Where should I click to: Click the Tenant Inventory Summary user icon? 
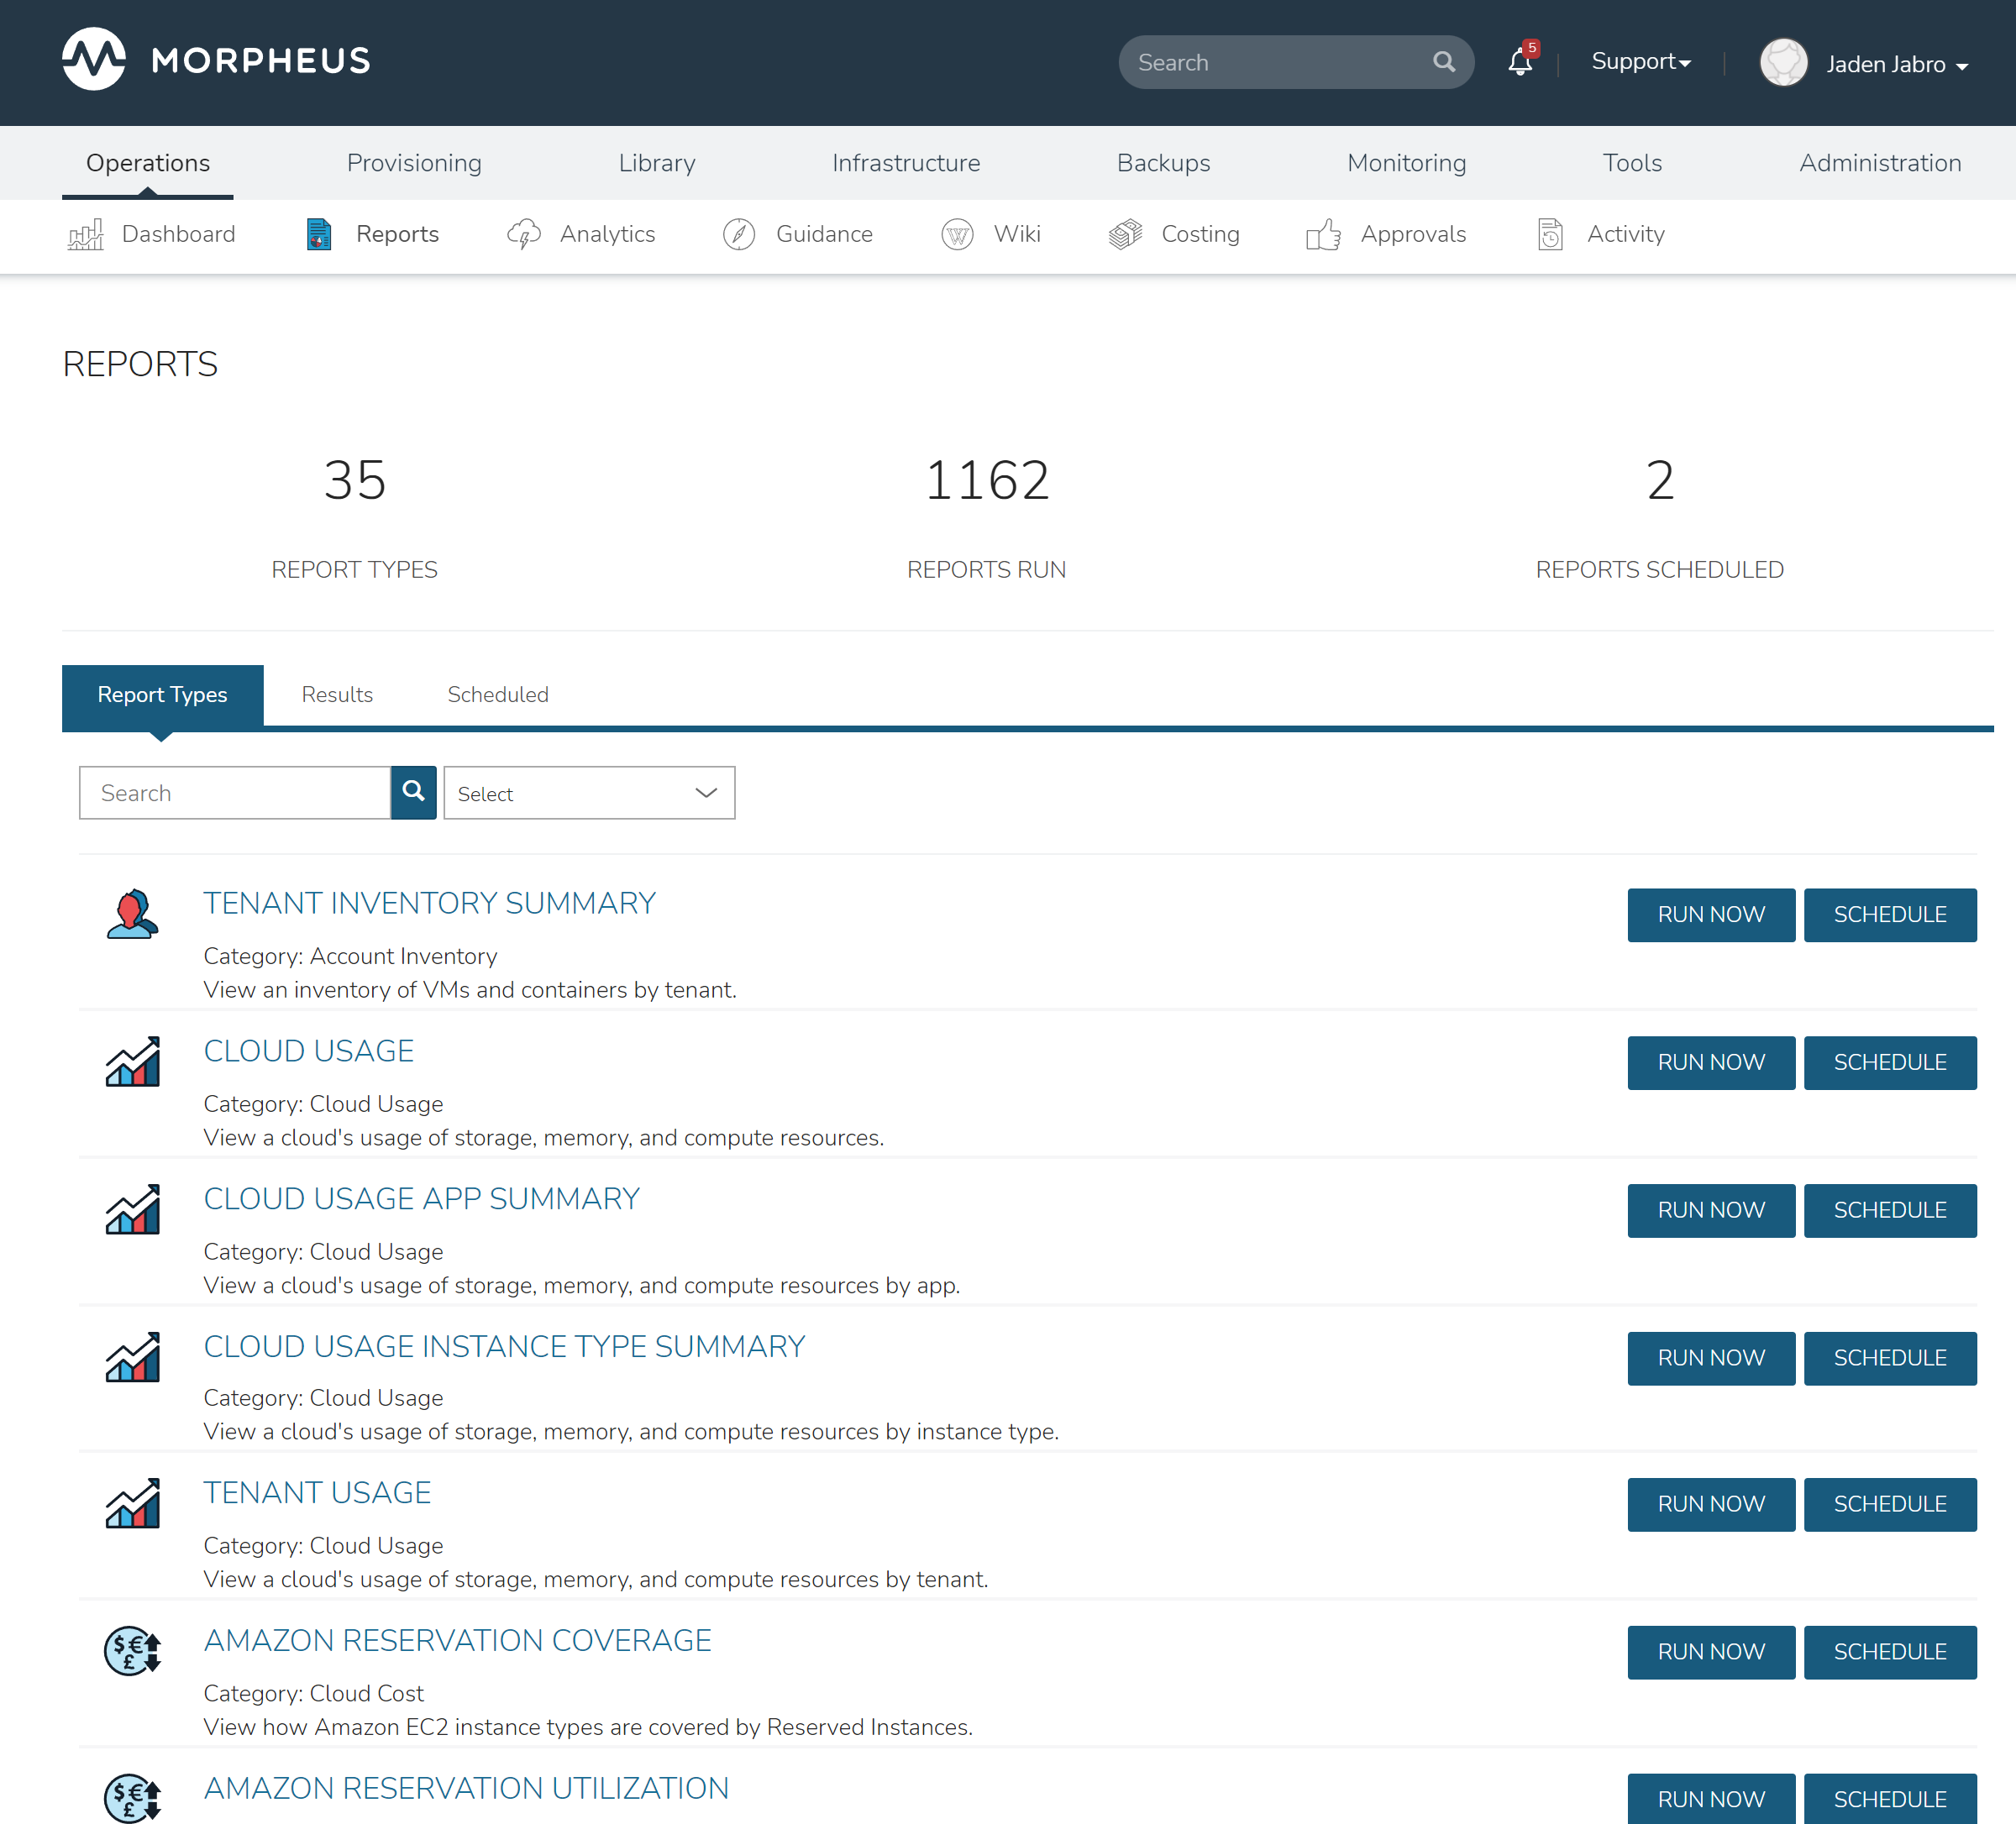[x=132, y=914]
